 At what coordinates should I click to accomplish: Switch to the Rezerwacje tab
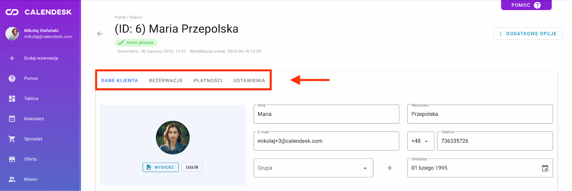(x=166, y=81)
